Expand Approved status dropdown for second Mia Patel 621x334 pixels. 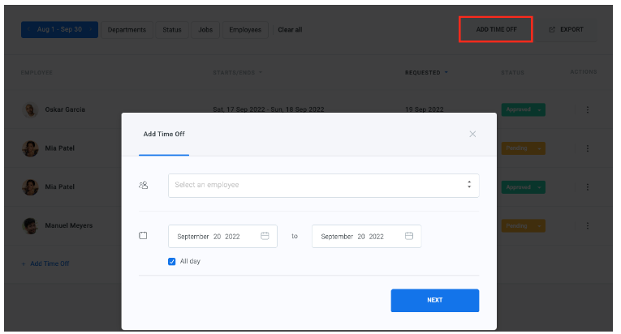(x=539, y=187)
